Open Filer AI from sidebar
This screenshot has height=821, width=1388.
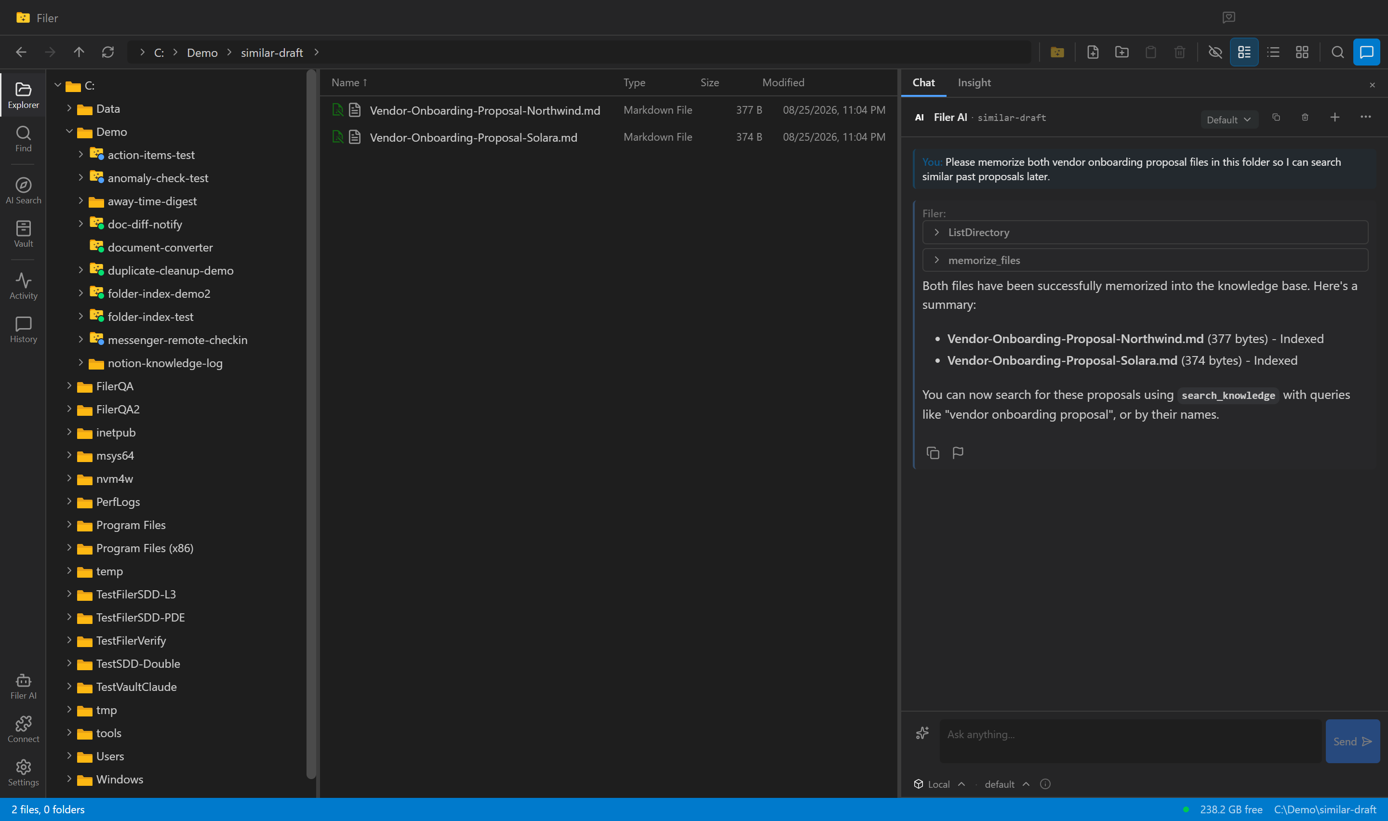(23, 686)
